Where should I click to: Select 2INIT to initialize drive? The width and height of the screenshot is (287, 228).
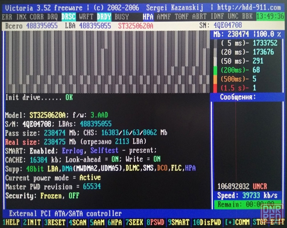click(32, 222)
